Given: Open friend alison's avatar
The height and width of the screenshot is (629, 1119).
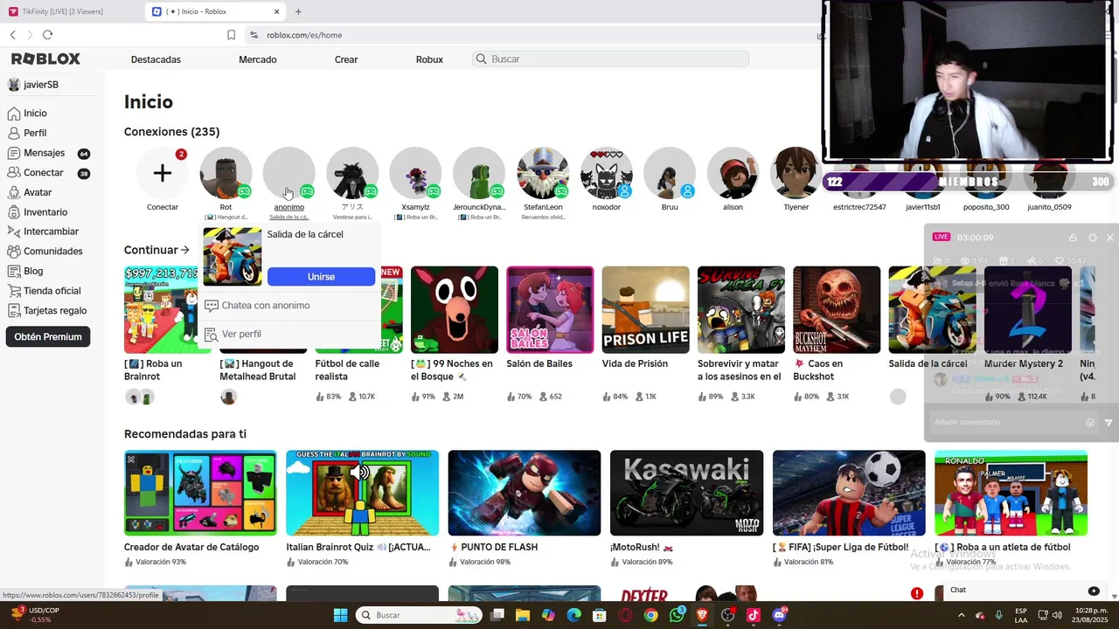Looking at the screenshot, I should pos(733,173).
